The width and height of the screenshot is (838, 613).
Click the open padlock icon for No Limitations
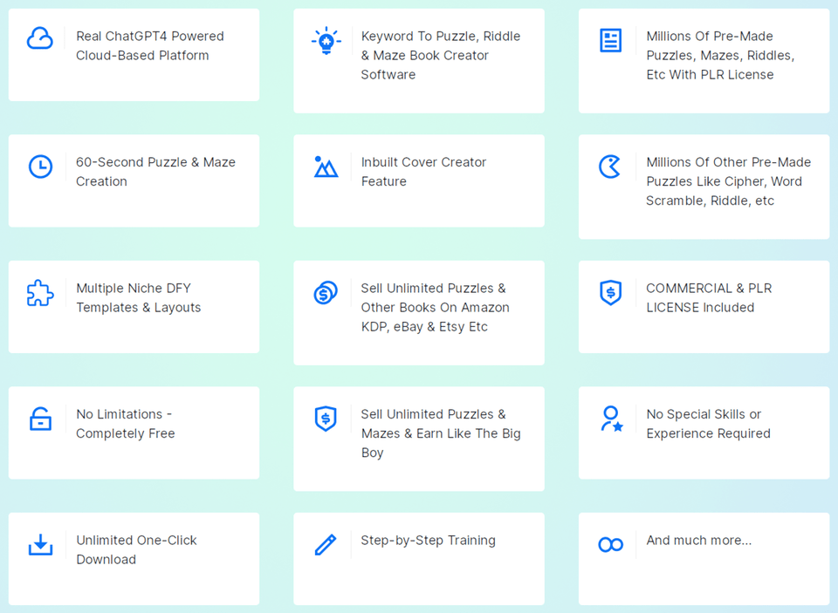click(x=40, y=419)
